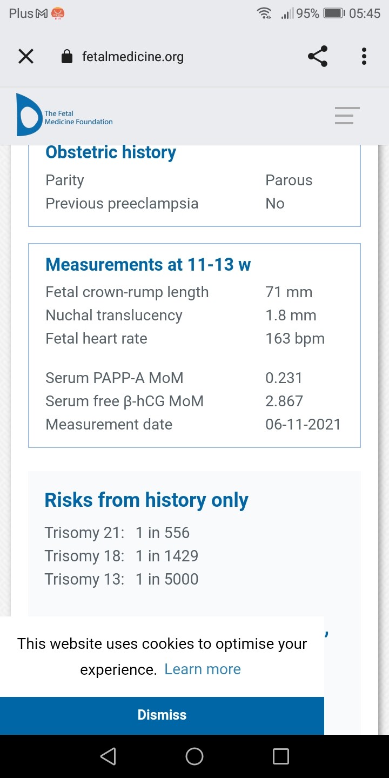Open the three-dot browser overflow menu
Image resolution: width=389 pixels, height=778 pixels.
point(364,56)
